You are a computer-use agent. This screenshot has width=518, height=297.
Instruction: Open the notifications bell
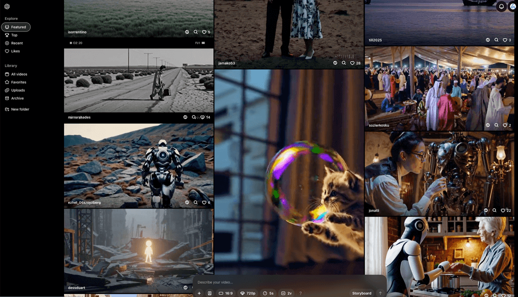[x=501, y=7]
